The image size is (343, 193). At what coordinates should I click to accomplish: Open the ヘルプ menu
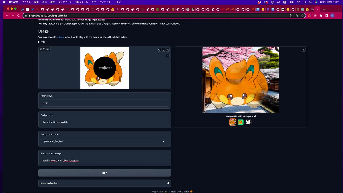(x=117, y=2)
